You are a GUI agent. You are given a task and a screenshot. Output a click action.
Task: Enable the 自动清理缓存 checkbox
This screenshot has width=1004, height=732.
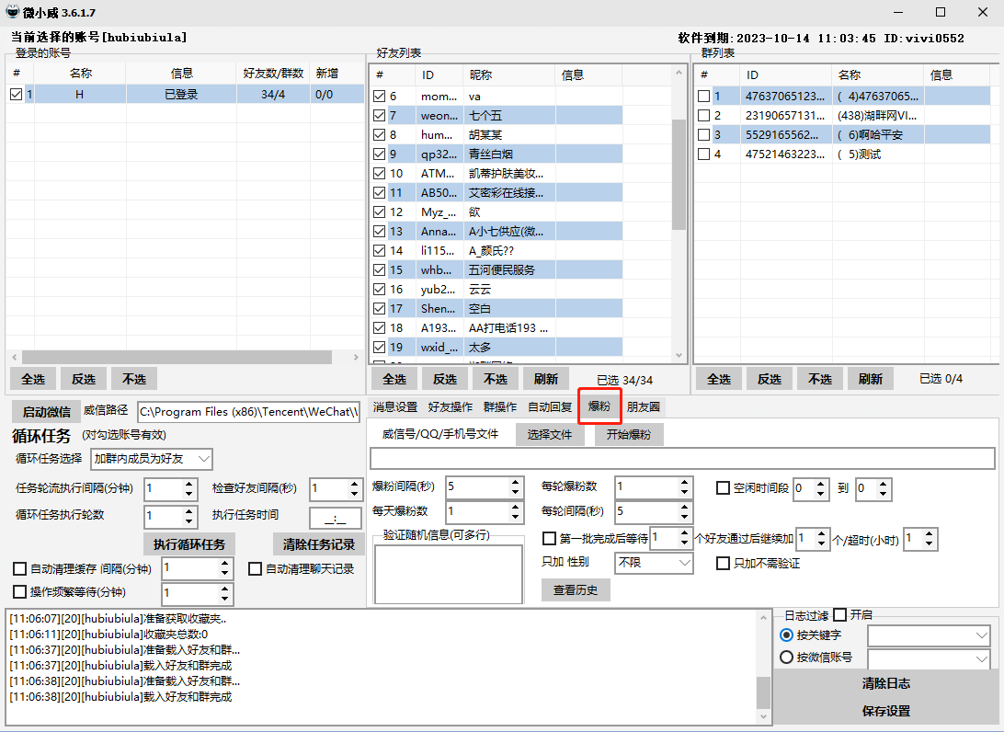20,569
